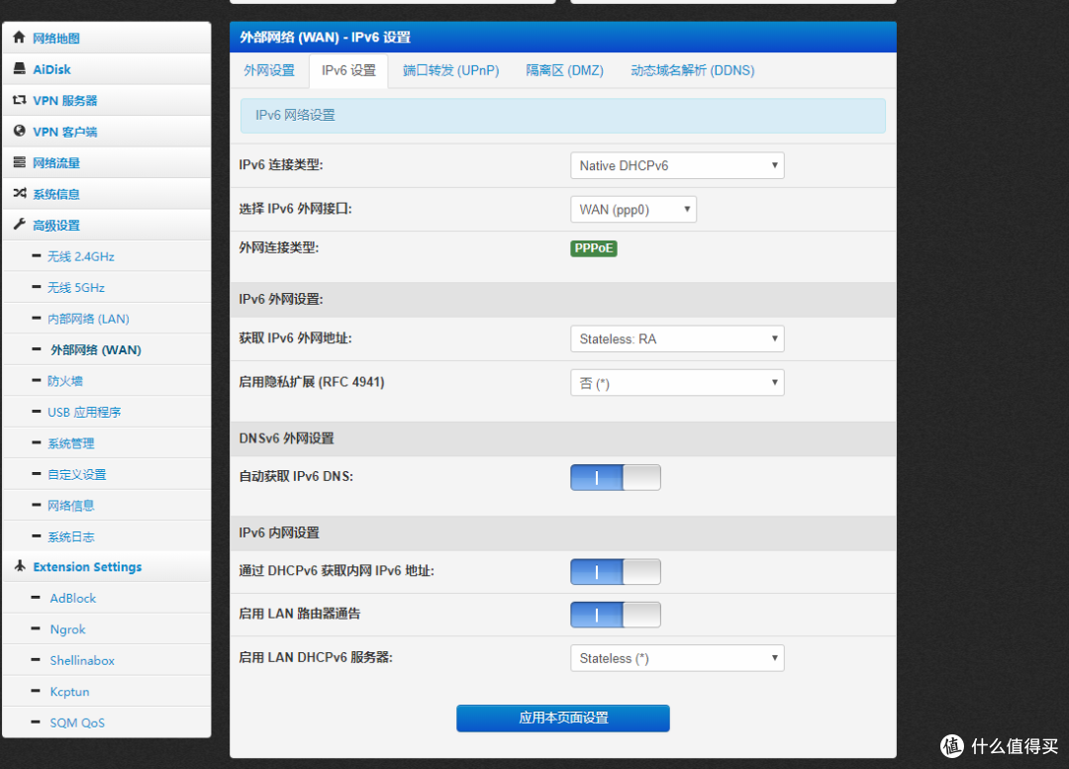Open the WAN (ppp0) interface dropdown
The width and height of the screenshot is (1069, 769).
632,209
